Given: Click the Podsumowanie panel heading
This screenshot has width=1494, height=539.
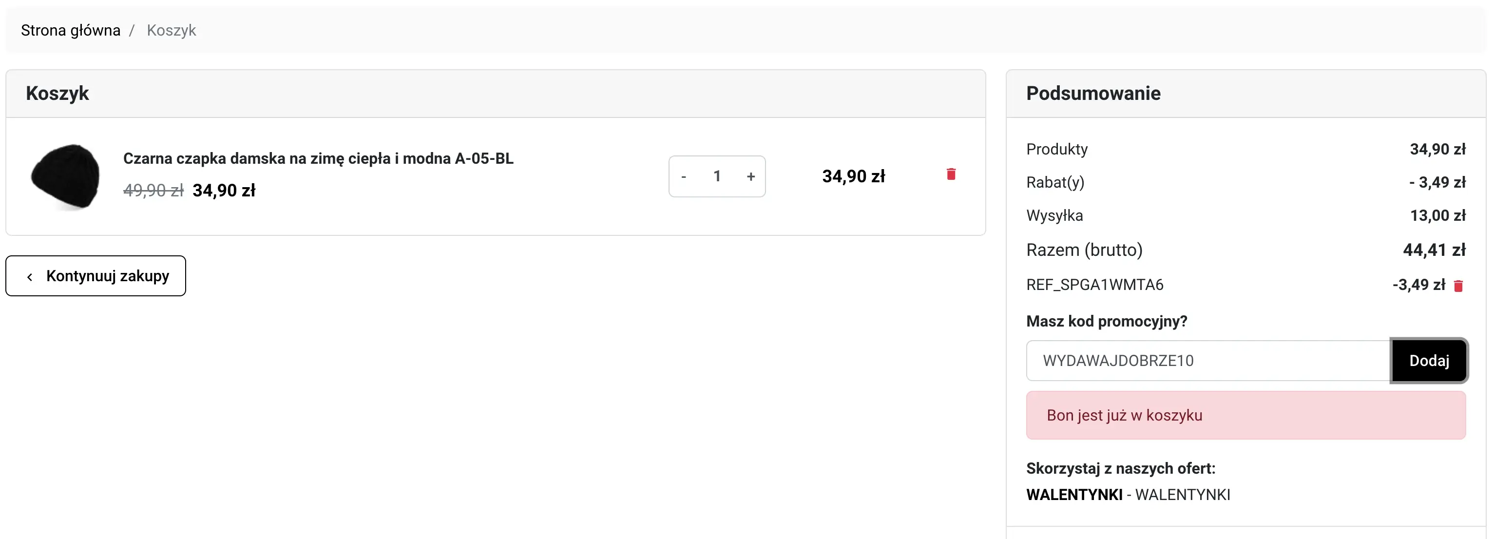Looking at the screenshot, I should click(x=1092, y=94).
